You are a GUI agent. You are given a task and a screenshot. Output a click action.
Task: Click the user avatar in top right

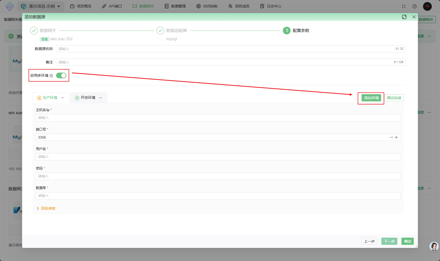(x=427, y=6)
